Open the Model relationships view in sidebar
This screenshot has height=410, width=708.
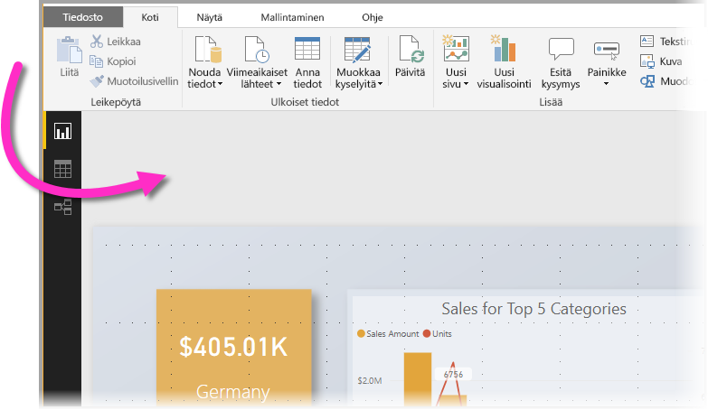tap(62, 207)
